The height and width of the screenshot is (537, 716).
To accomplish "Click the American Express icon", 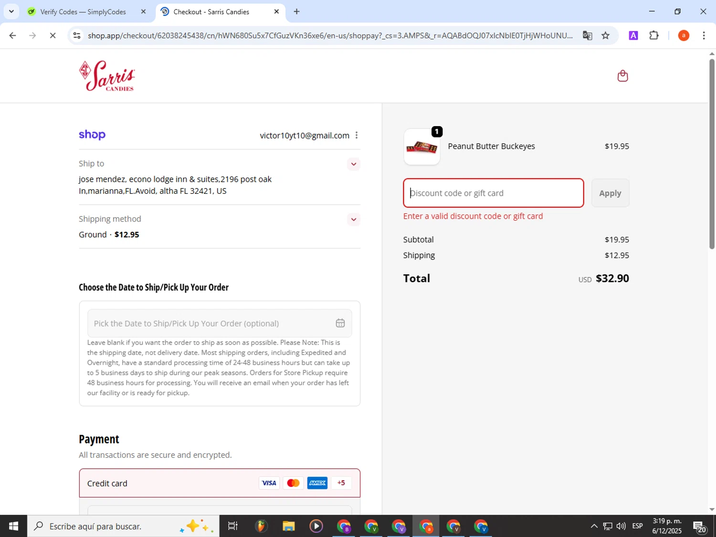I will [x=317, y=483].
